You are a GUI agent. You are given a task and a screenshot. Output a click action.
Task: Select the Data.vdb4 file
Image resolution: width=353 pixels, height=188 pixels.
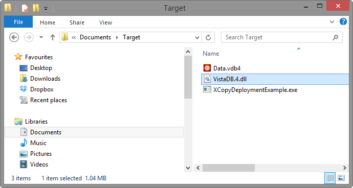pyautogui.click(x=227, y=68)
